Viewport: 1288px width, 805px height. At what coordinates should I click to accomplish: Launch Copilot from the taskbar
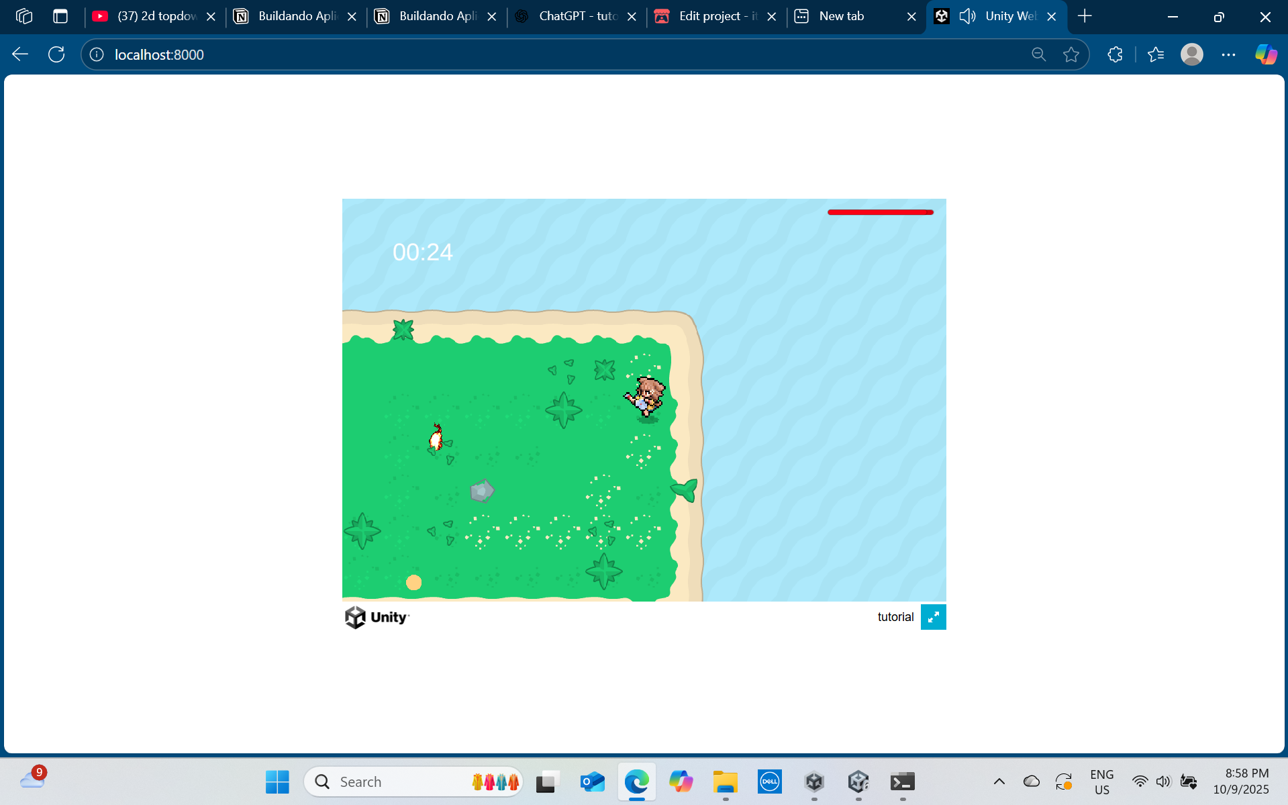(x=681, y=782)
